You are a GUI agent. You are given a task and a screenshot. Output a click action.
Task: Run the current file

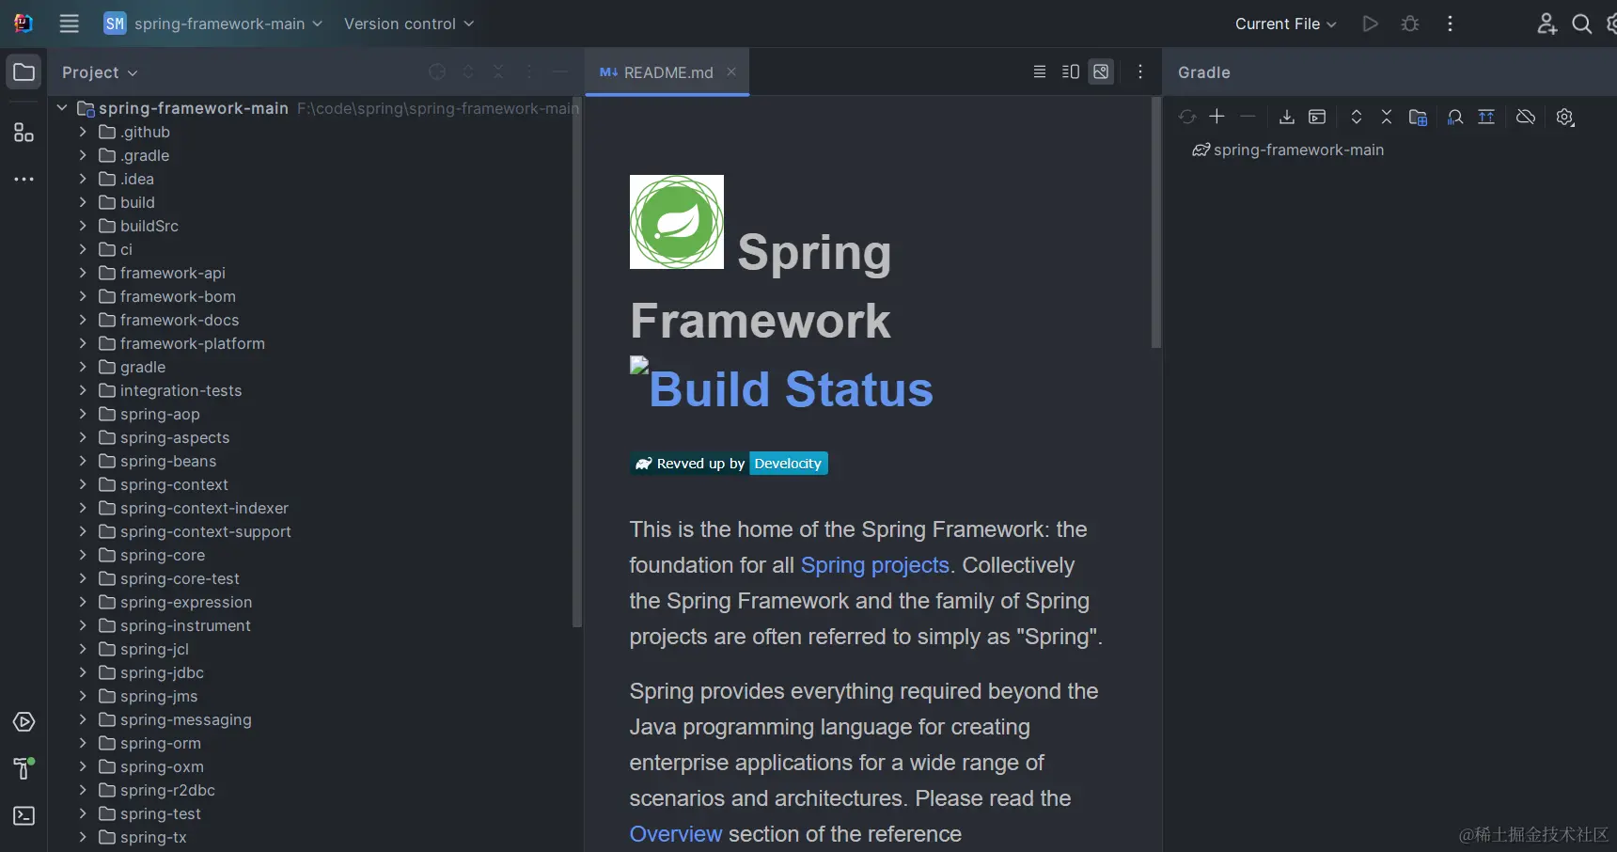pyautogui.click(x=1371, y=24)
